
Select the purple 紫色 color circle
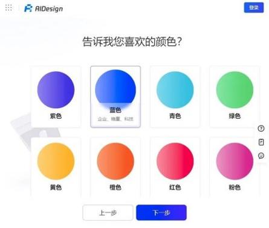tap(56, 90)
